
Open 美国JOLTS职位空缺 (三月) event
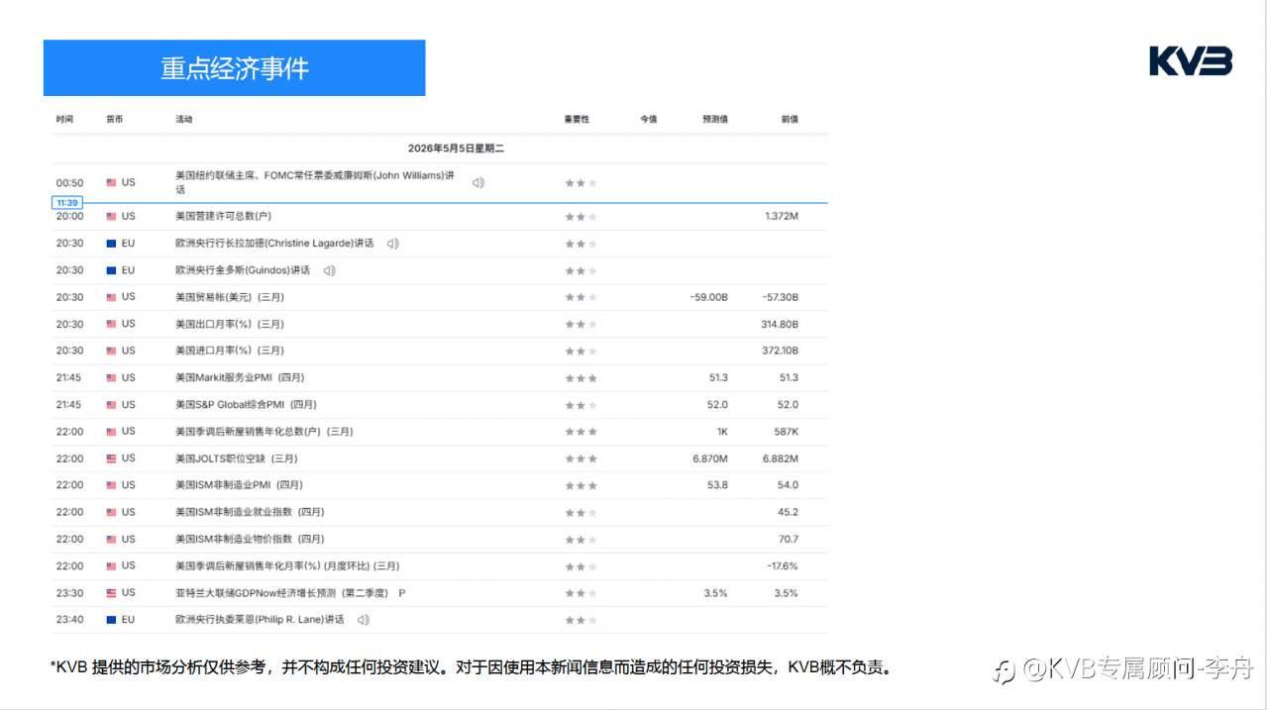[237, 458]
